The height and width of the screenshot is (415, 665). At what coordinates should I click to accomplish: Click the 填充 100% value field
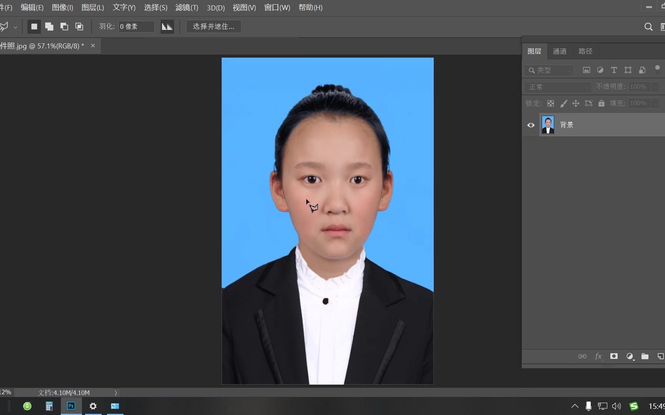click(x=639, y=103)
